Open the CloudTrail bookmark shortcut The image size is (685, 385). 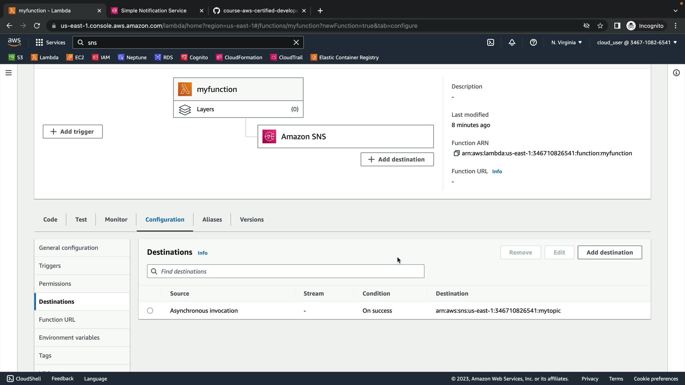click(x=286, y=57)
